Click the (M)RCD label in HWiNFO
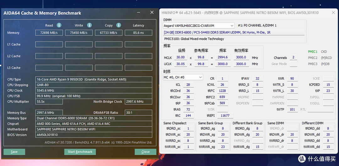The width and height of the screenshot is (339, 166). coord(326,58)
